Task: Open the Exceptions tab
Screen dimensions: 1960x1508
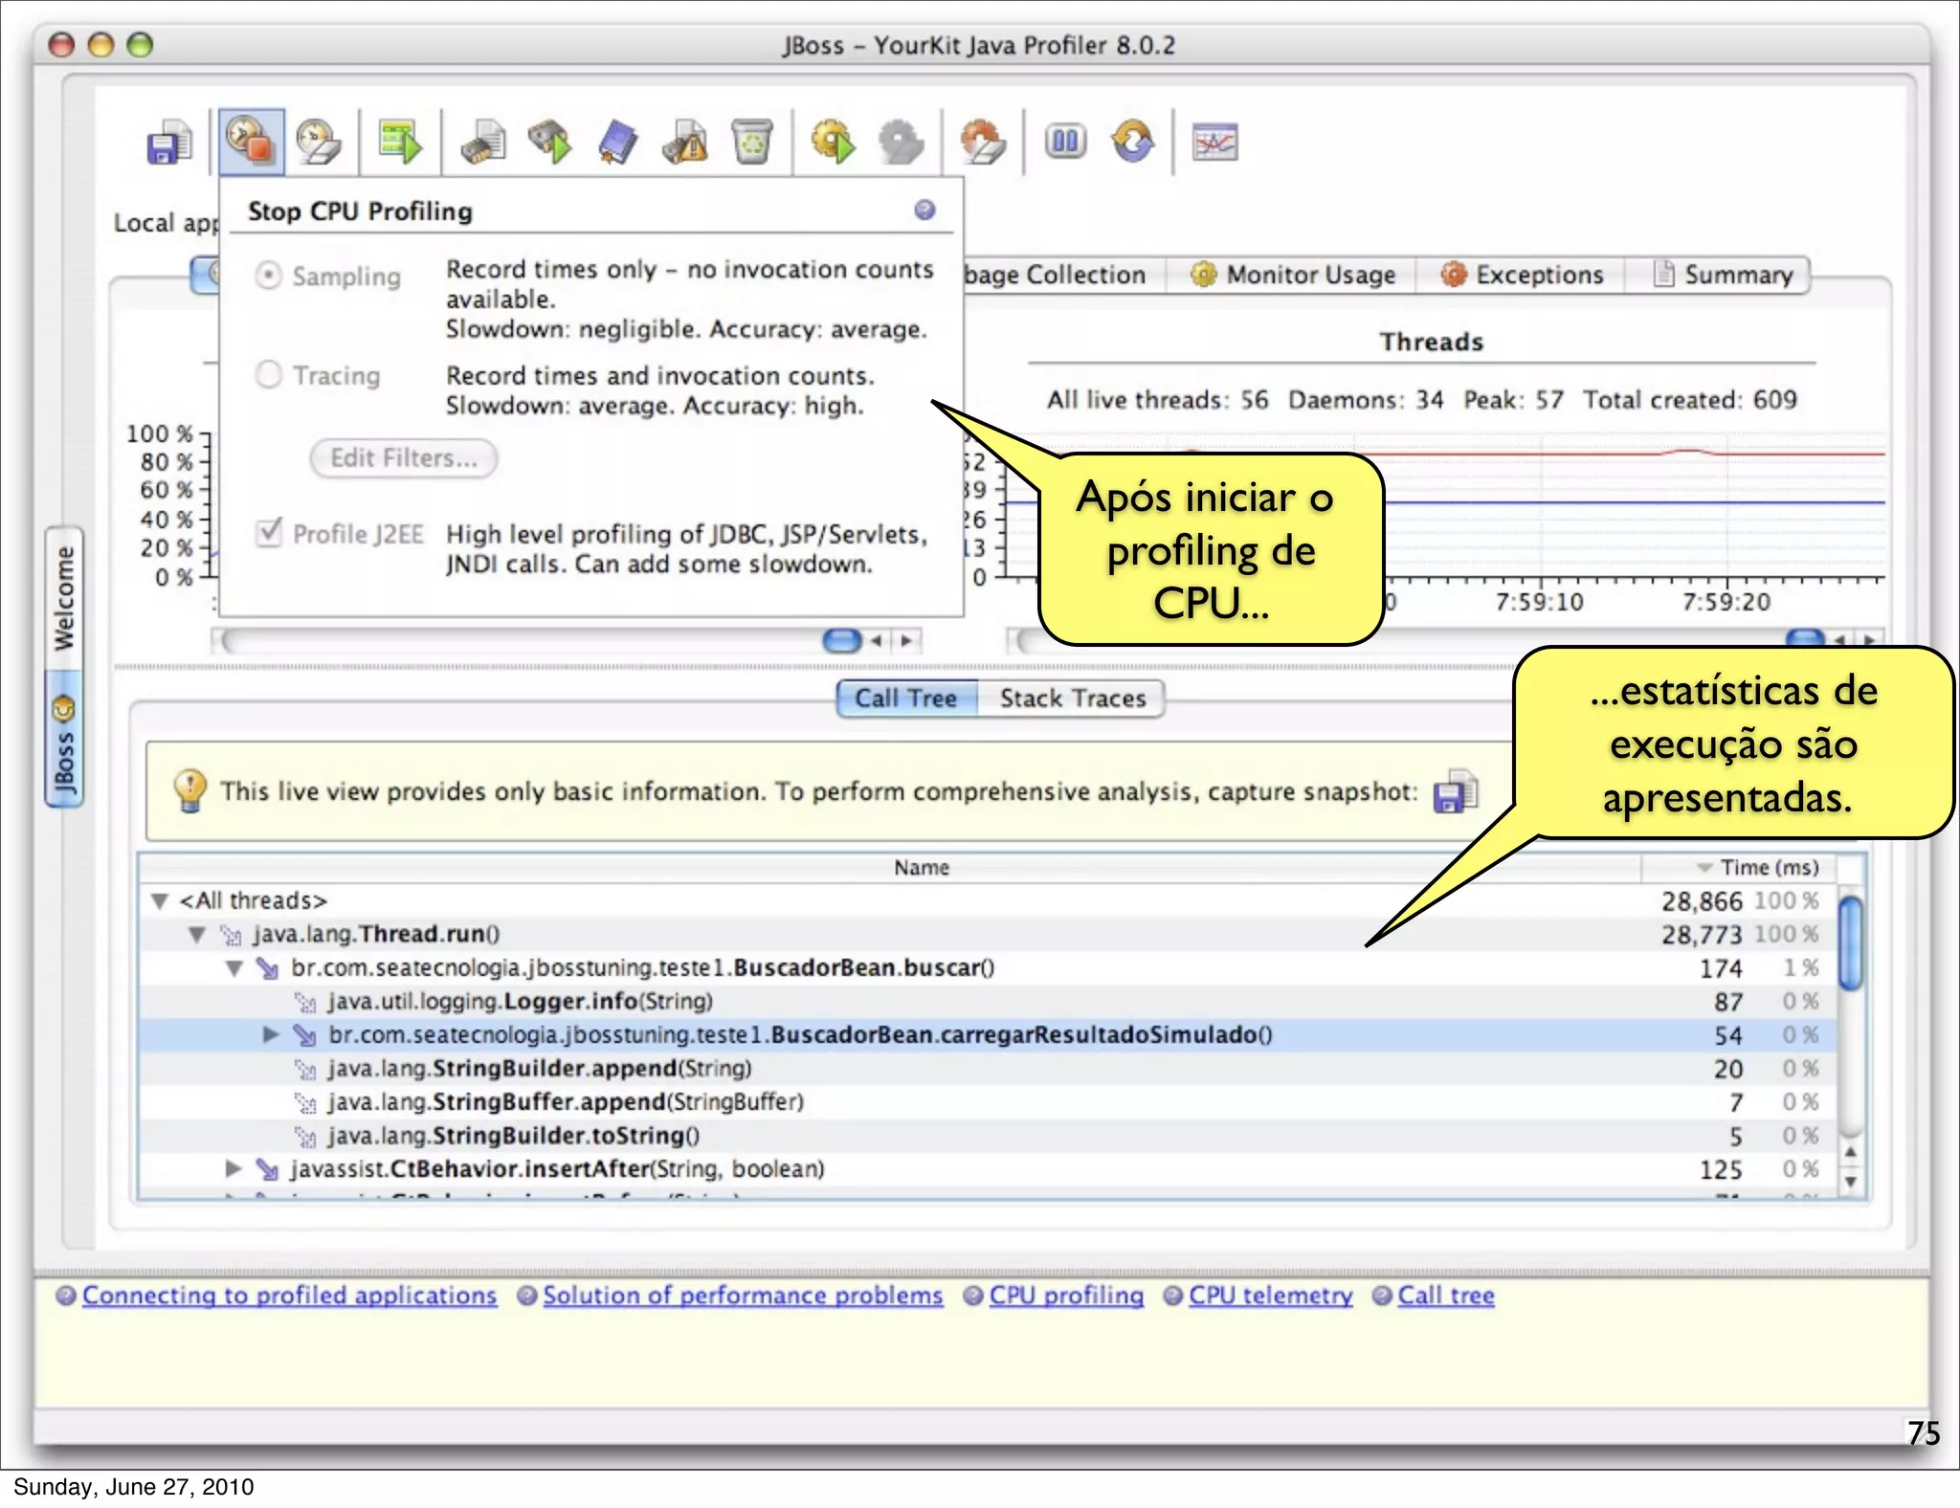Action: [1522, 276]
